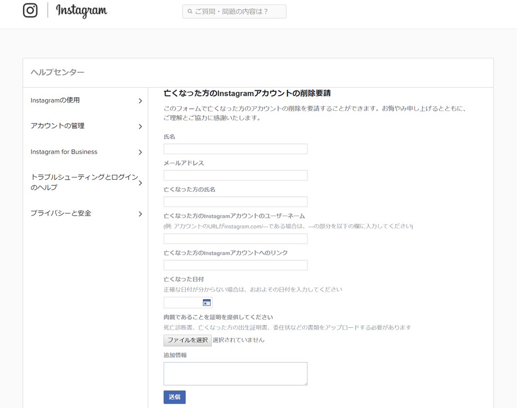Expand the Instagramの使用 chevron
Screen dimensions: 517x408
point(140,101)
